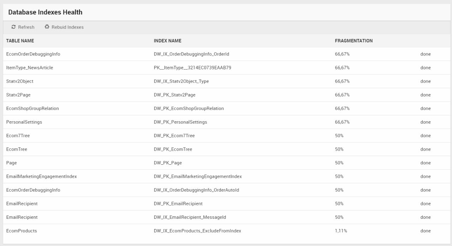Click the DW_PK_EcomTree index name
The width and height of the screenshot is (452, 246).
(173, 149)
